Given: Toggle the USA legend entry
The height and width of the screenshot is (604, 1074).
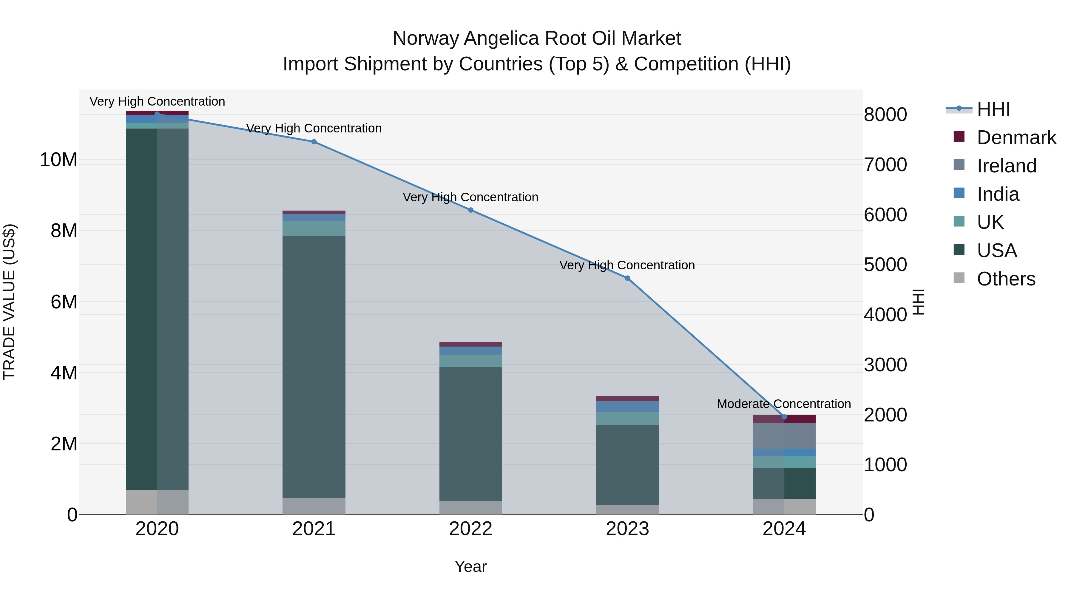Looking at the screenshot, I should point(985,251).
